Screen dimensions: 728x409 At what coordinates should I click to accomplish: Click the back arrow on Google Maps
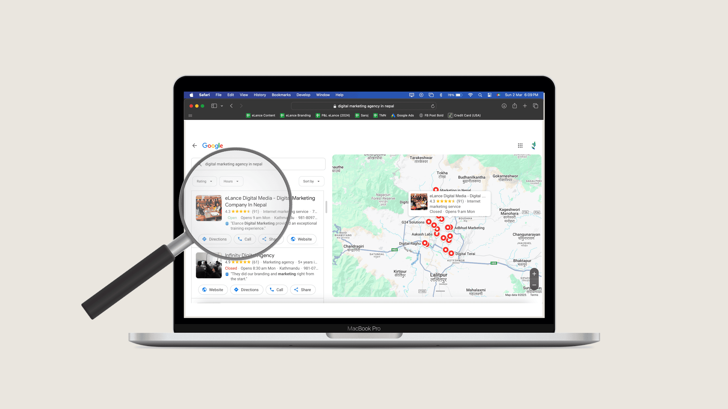(x=195, y=145)
